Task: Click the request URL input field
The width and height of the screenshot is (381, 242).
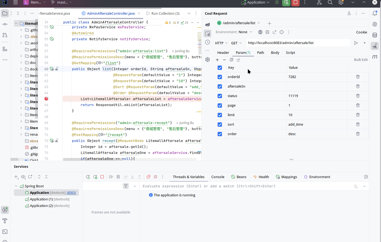Action: 298,43
